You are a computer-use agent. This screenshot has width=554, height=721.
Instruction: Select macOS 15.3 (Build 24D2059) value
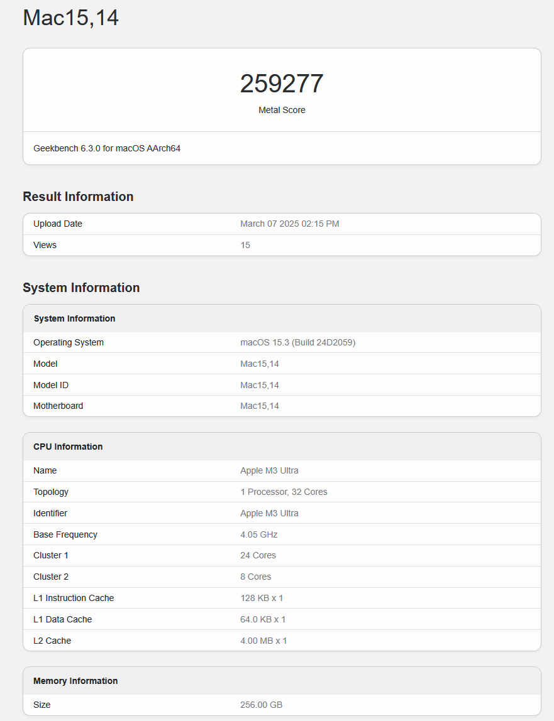298,342
